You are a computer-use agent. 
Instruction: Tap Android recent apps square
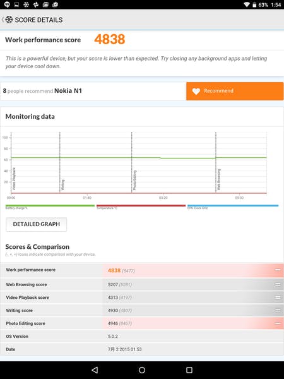189,370
